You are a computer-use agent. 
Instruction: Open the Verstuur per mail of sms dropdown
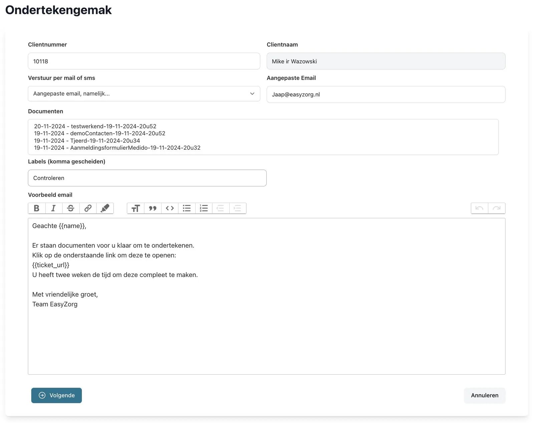click(x=144, y=94)
